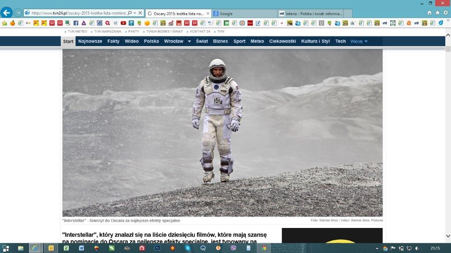Select the Oscary 2015 tab
Screen dimensions: 451x253
coord(178,14)
